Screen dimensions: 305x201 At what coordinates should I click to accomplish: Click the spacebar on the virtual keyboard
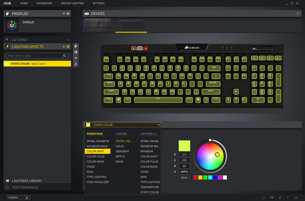click(158, 100)
